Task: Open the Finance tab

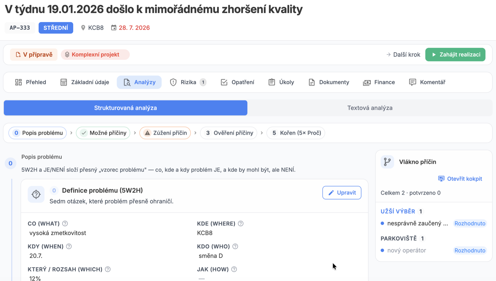Action: coord(379,82)
